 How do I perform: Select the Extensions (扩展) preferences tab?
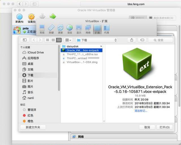coord(97,29)
